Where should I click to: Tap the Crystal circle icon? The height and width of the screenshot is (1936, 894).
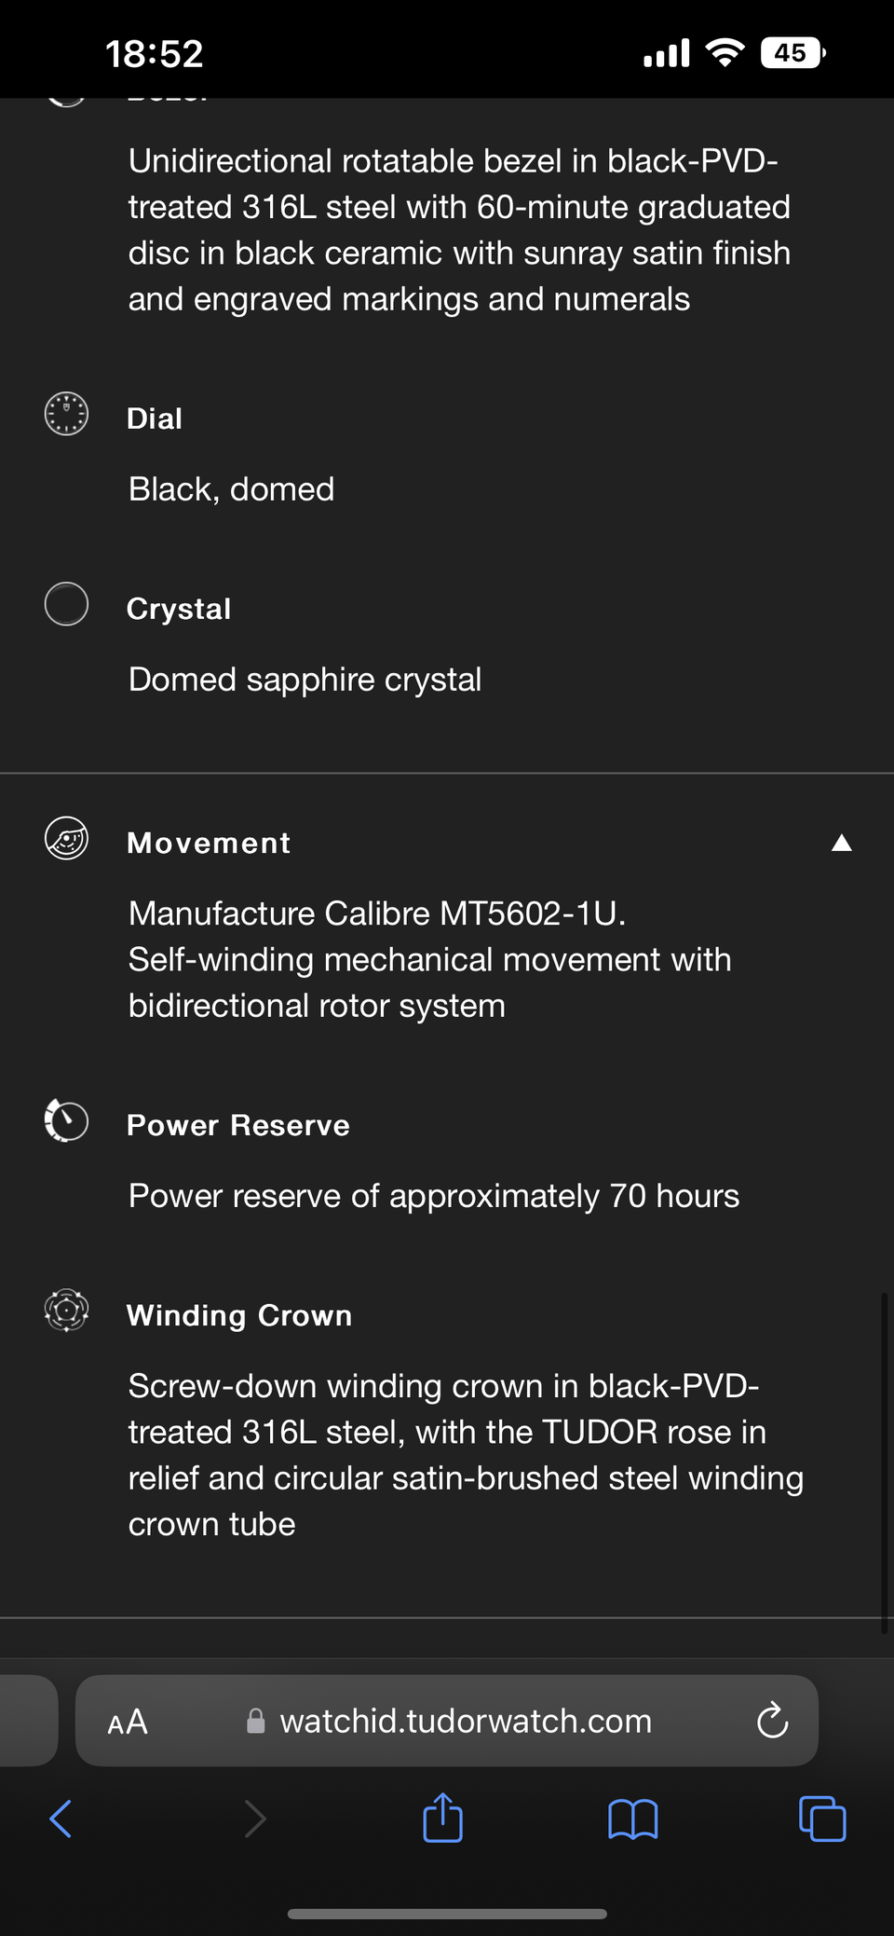[66, 604]
